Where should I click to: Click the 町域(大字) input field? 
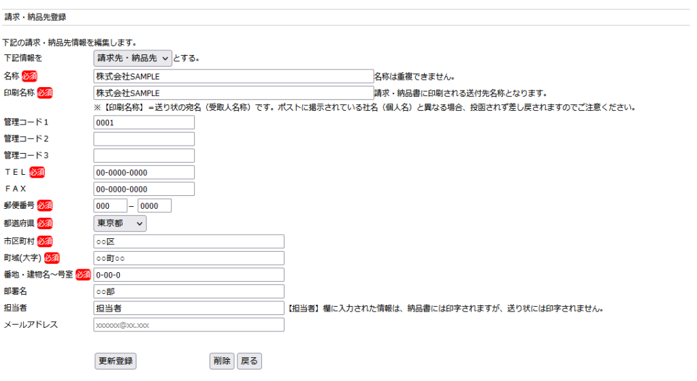click(x=189, y=259)
